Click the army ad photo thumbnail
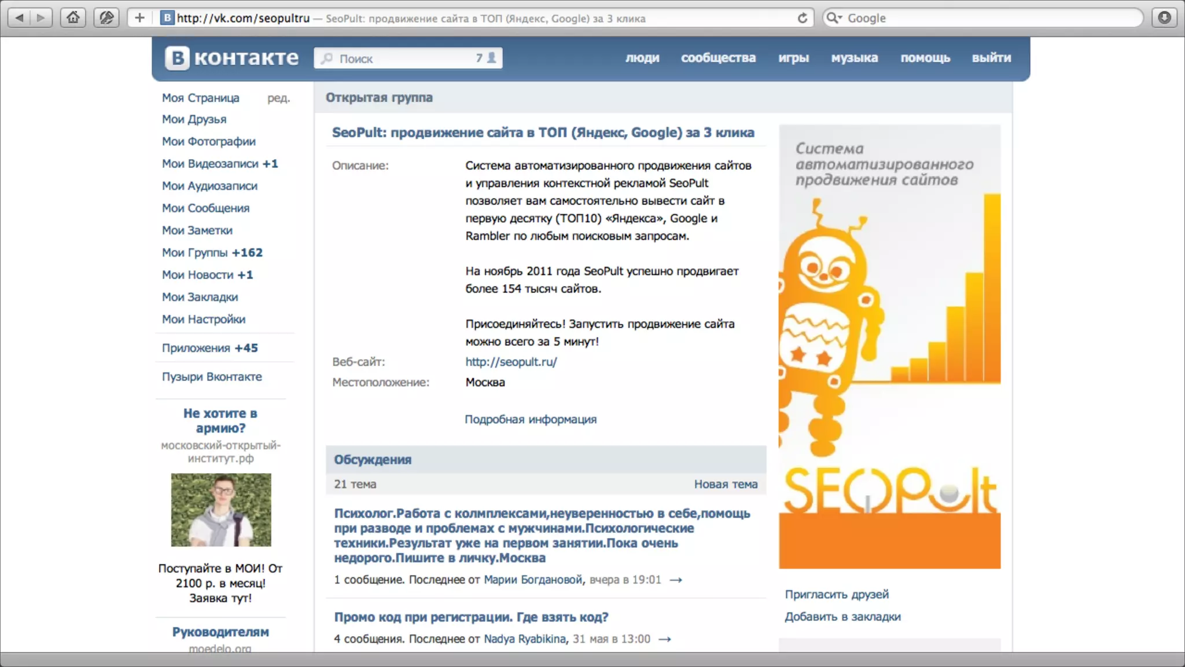 221,510
